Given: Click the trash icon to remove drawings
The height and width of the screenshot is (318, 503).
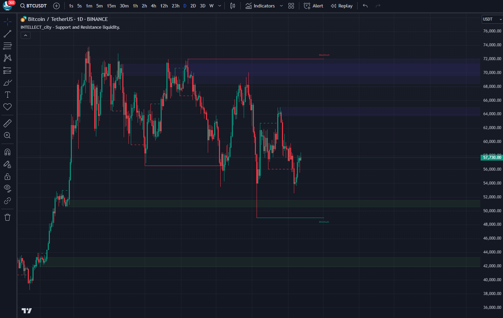Looking at the screenshot, I should 7,217.
